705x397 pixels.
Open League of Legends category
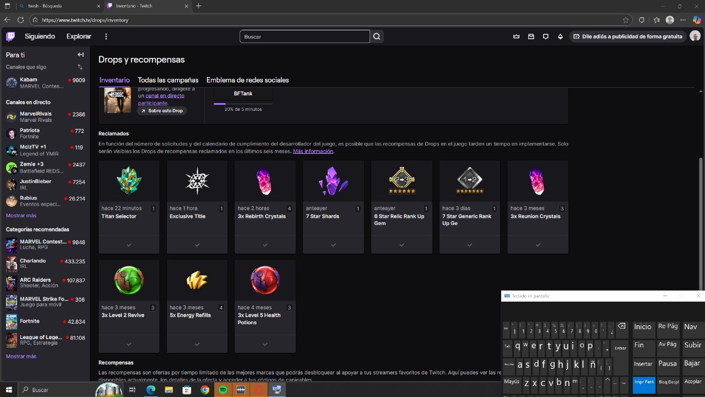point(45,340)
